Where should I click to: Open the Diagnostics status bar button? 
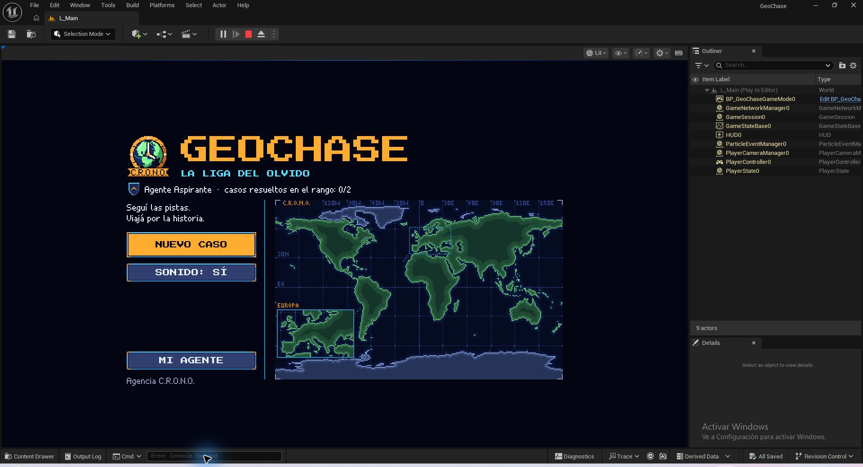574,456
